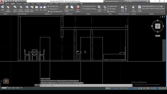The width and height of the screenshot is (167, 94).
Task: Click Update Fields
Action: point(112,6)
